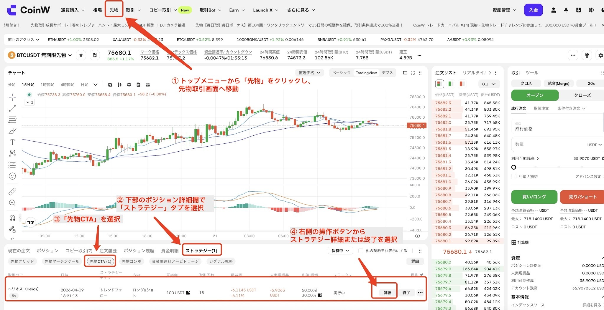The image size is (604, 310).
Task: Open chart settings gear in chart toolbar
Action: pos(129,85)
